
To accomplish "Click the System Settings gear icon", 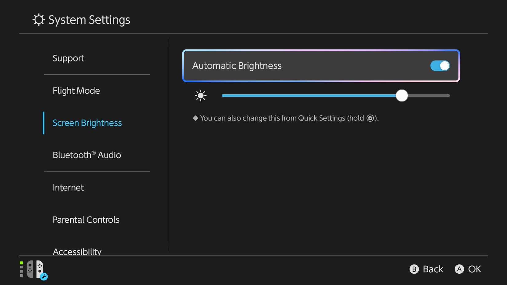I will 39,20.
